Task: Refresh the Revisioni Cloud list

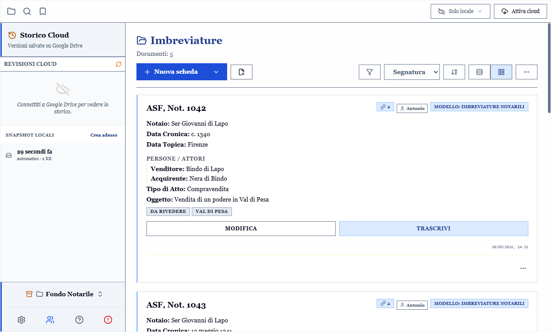Action: (x=119, y=64)
